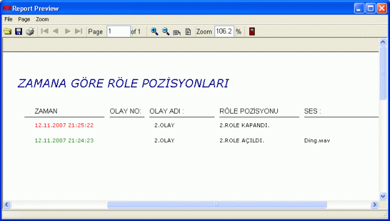Click the Zoom percentage field
This screenshot has height=221, width=390.
[224, 31]
